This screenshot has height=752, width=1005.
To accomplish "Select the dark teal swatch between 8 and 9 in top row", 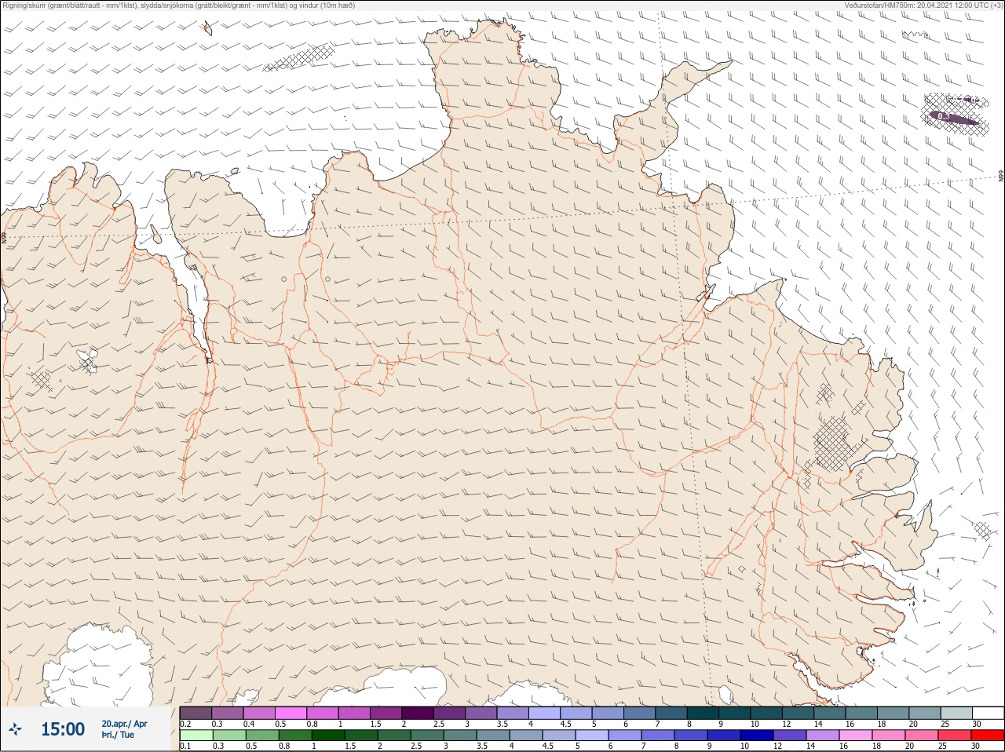I will [703, 713].
